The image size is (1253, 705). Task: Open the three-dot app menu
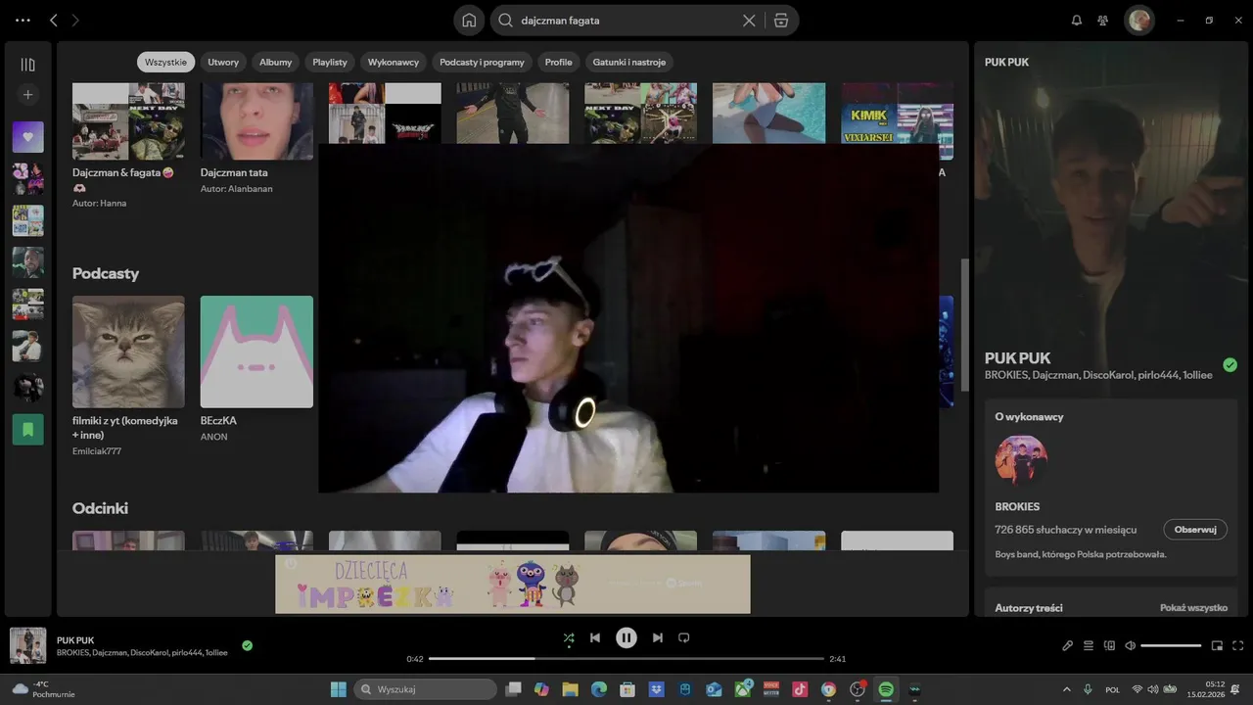click(23, 20)
